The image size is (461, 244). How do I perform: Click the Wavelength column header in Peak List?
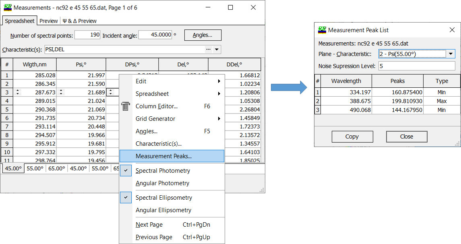click(x=346, y=81)
